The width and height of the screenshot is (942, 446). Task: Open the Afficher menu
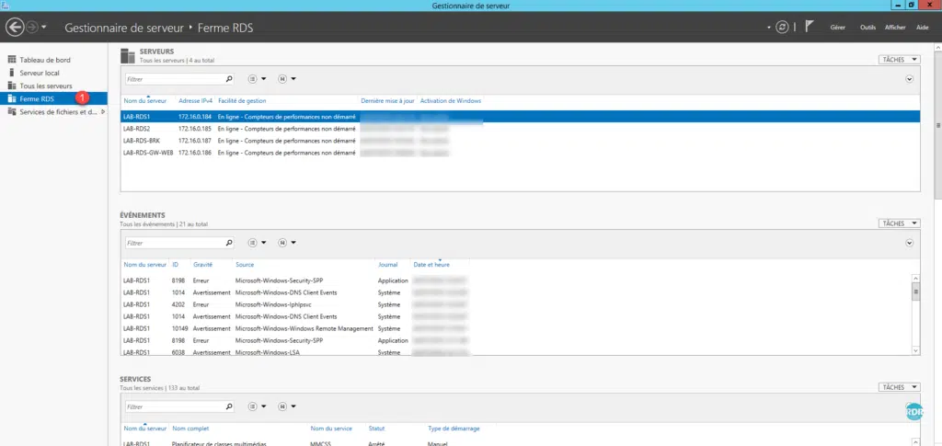[895, 28]
